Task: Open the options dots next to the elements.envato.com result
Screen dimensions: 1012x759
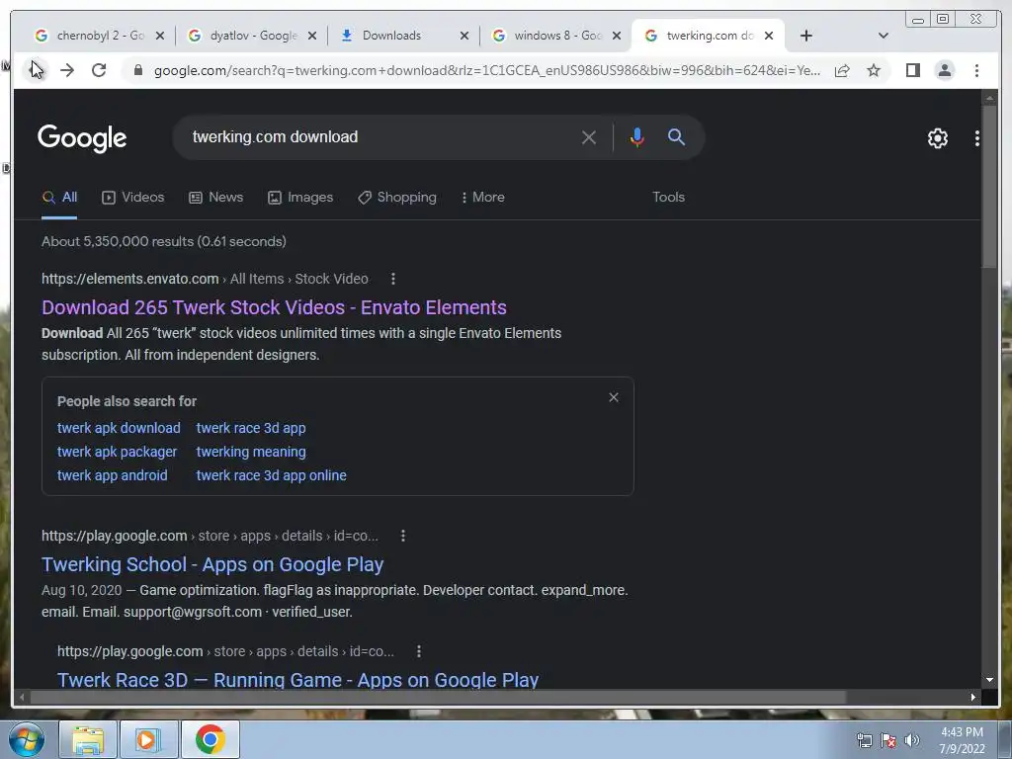Action: coord(393,279)
